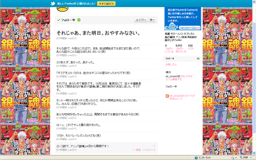Click the スパム報告する link

[174, 79]
